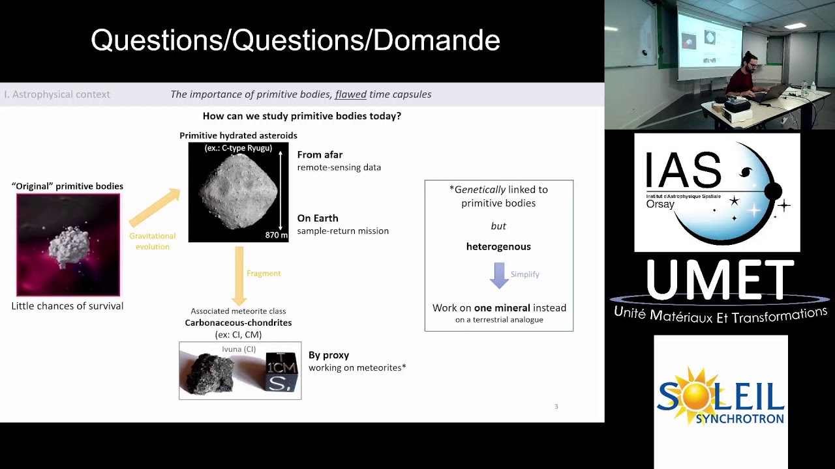Click 'Primitive hydrated asteroids' label
This screenshot has height=469, width=835.
[x=238, y=135]
